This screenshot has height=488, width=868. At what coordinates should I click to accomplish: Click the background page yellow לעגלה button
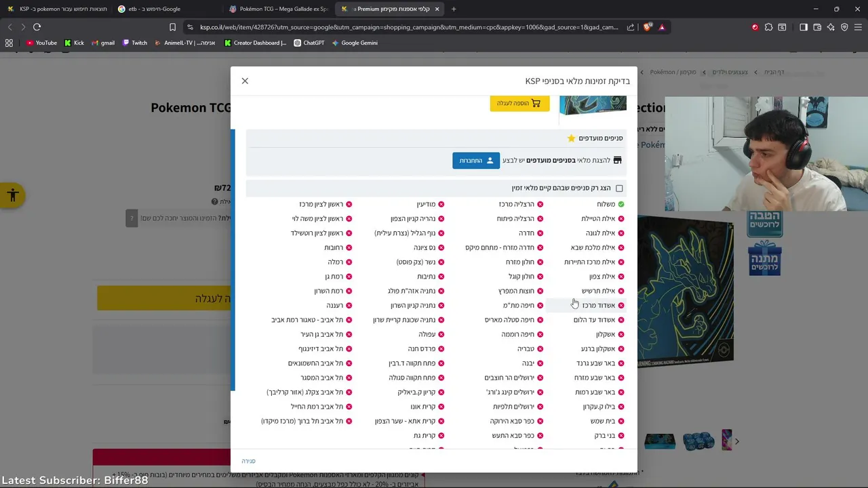(x=164, y=298)
